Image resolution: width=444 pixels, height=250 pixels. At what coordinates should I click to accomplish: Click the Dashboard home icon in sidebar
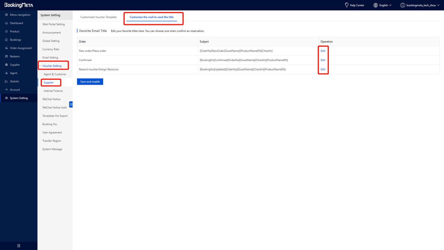click(7, 23)
